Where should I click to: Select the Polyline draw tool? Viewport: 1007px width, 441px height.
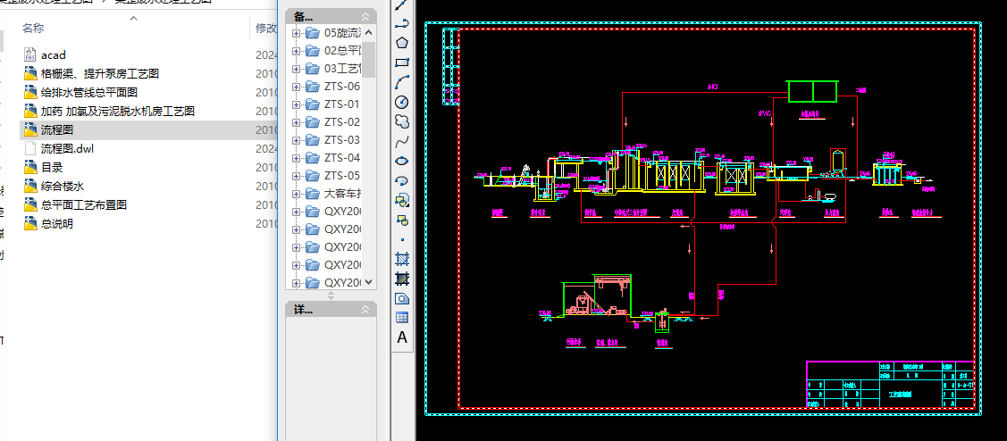(x=402, y=24)
